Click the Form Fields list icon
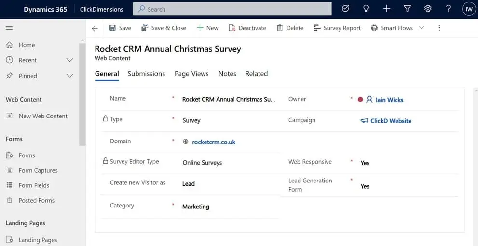This screenshot has height=246, width=478. (10, 185)
